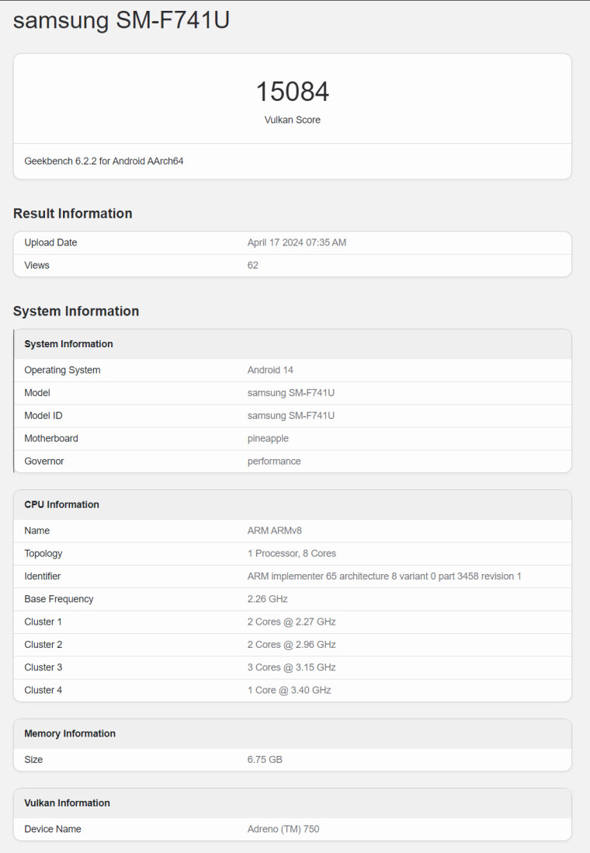This screenshot has height=853, width=590.
Task: Click the Views count 62
Action: [253, 265]
